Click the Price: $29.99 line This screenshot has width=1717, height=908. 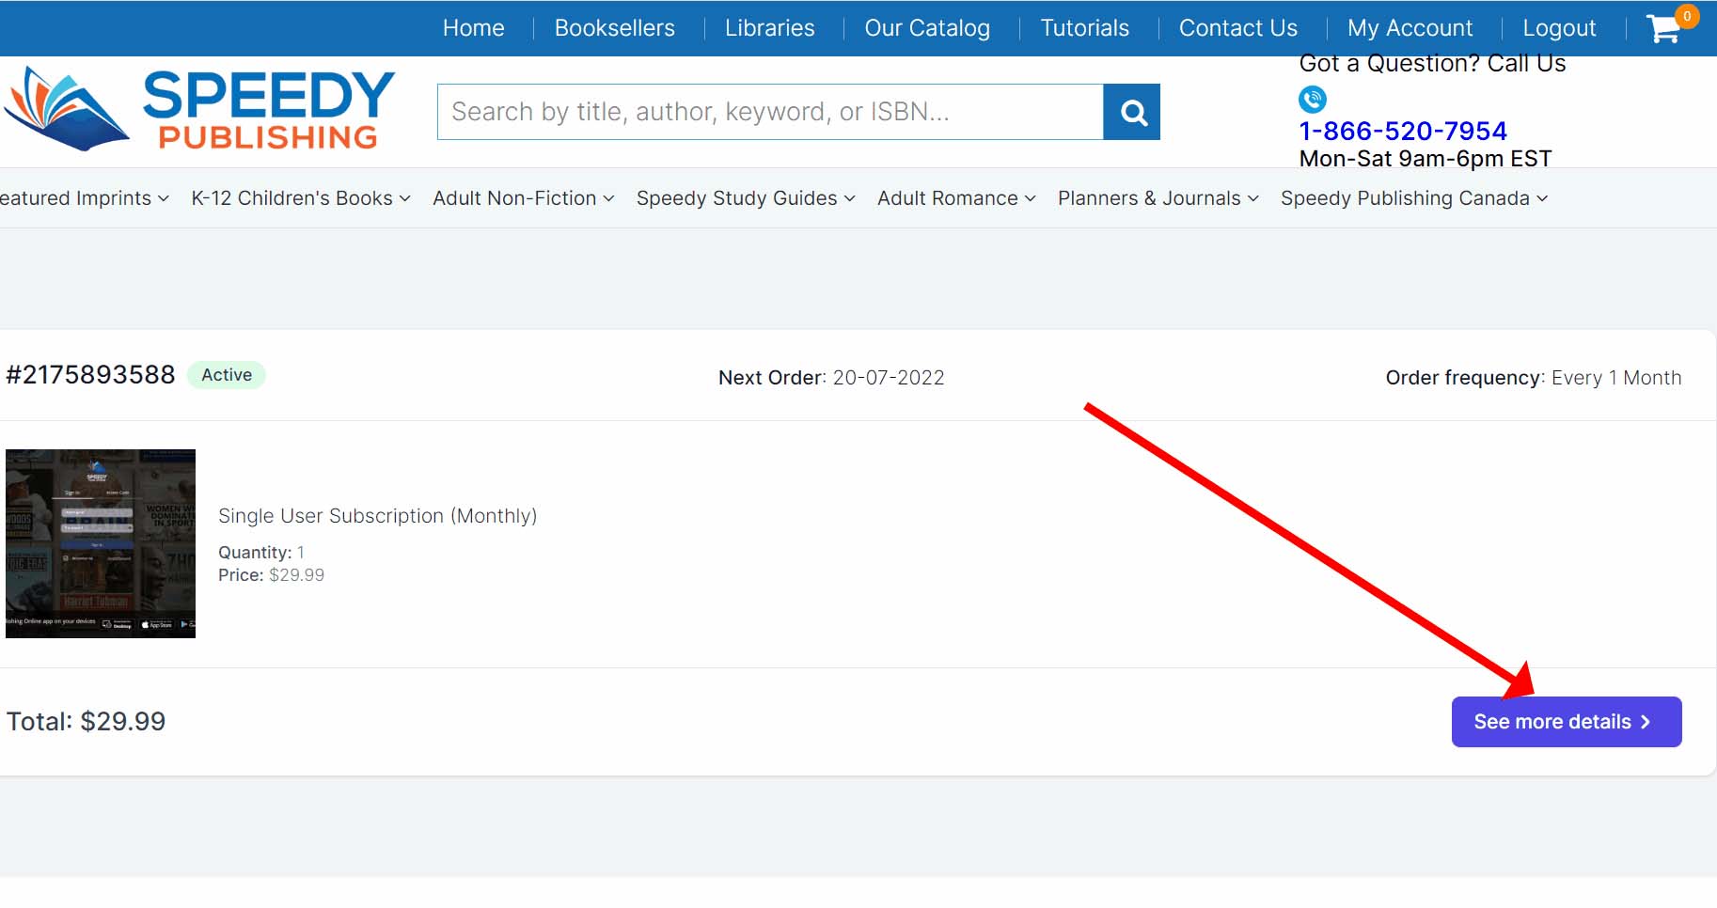pos(271,575)
